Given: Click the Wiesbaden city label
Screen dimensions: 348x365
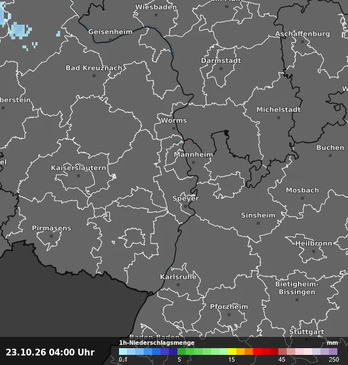Looking at the screenshot, I should [156, 7].
